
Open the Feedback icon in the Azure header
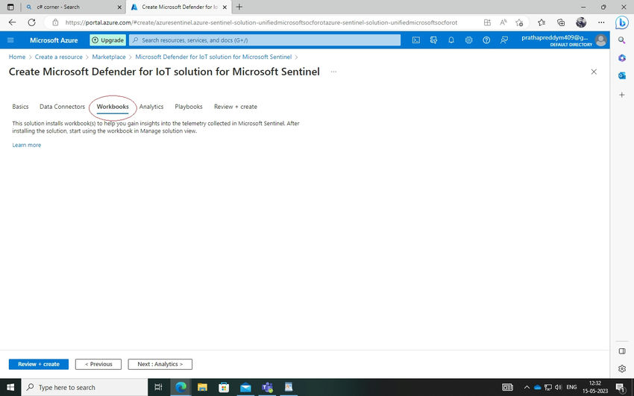pos(503,40)
